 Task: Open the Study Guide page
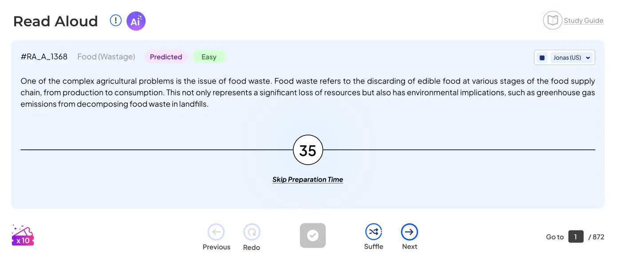click(x=584, y=20)
